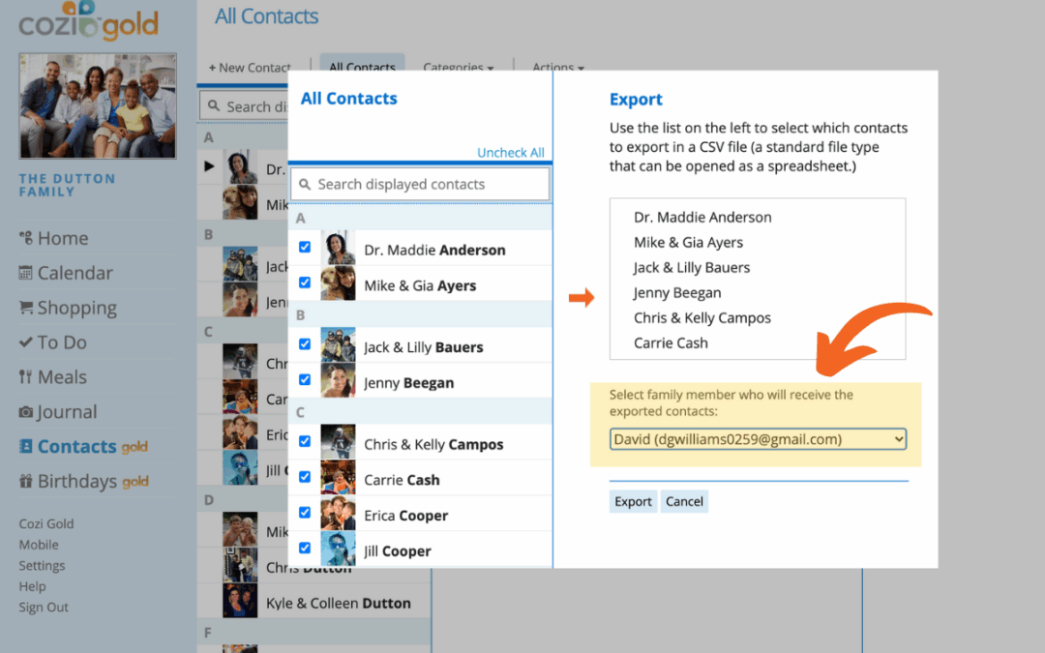Viewport: 1045px width, 653px height.
Task: Uncheck Carrie Cash checkbox
Action: (305, 477)
